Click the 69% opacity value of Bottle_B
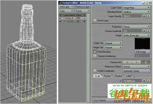153x104 pixels. click(78, 18)
